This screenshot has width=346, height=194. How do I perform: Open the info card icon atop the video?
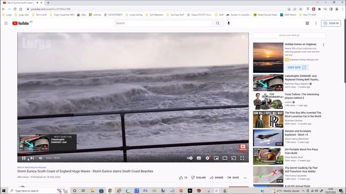[243, 37]
